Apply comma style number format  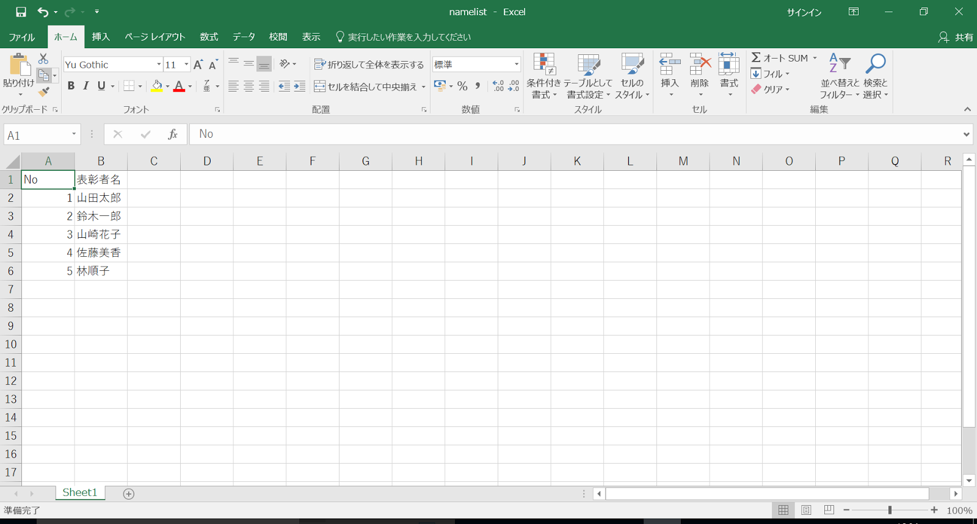point(478,86)
